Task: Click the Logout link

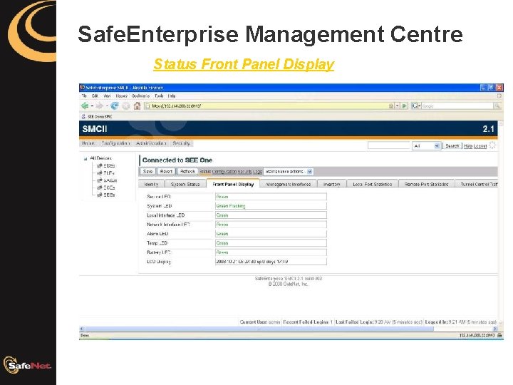Action: 480,146
